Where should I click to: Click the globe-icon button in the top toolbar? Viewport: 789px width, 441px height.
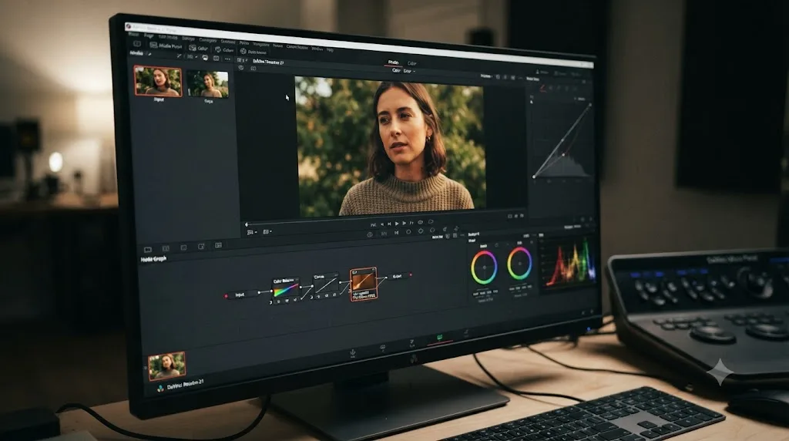pyautogui.click(x=253, y=52)
